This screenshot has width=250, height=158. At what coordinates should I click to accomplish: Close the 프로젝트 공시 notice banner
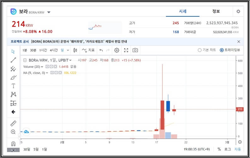pyautogui.click(x=239, y=42)
